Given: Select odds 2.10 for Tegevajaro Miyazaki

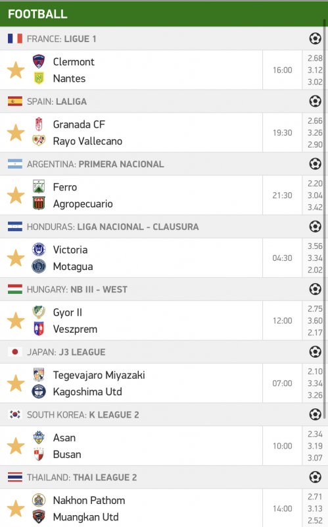Looking at the screenshot, I should point(315,372).
